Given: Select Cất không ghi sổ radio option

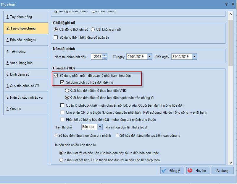Looking at the screenshot, I should click(x=93, y=30).
